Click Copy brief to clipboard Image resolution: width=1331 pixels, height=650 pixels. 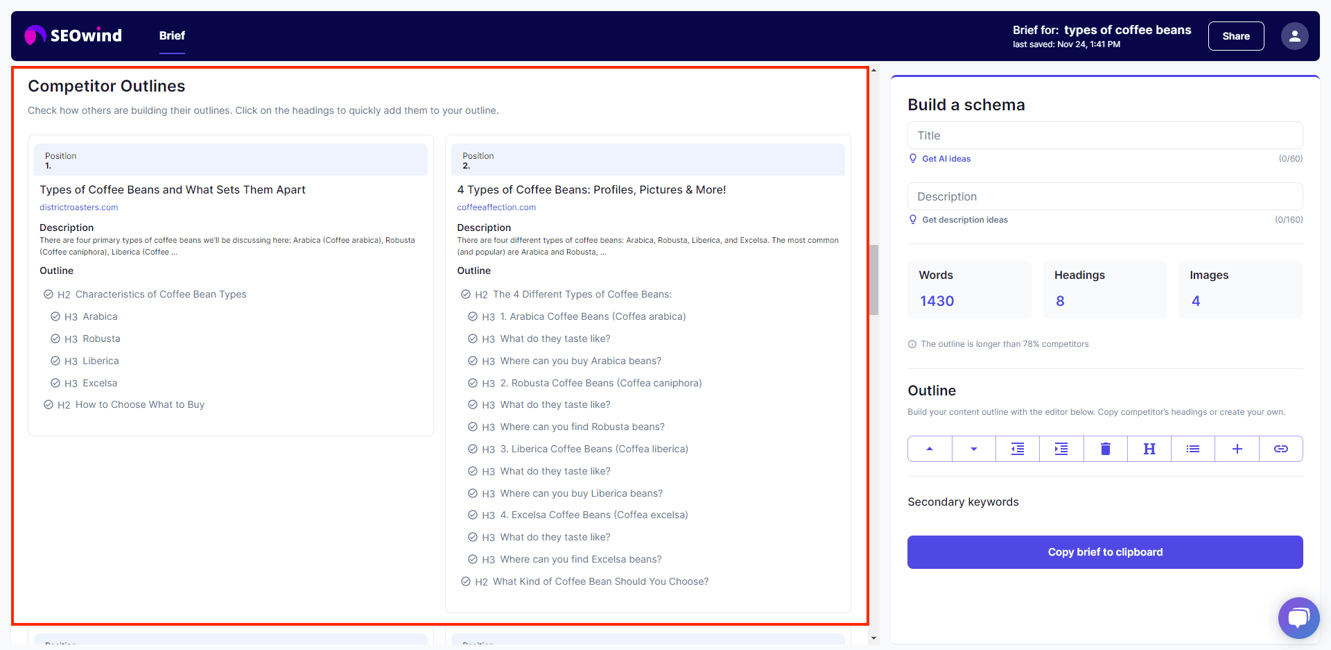click(x=1104, y=551)
